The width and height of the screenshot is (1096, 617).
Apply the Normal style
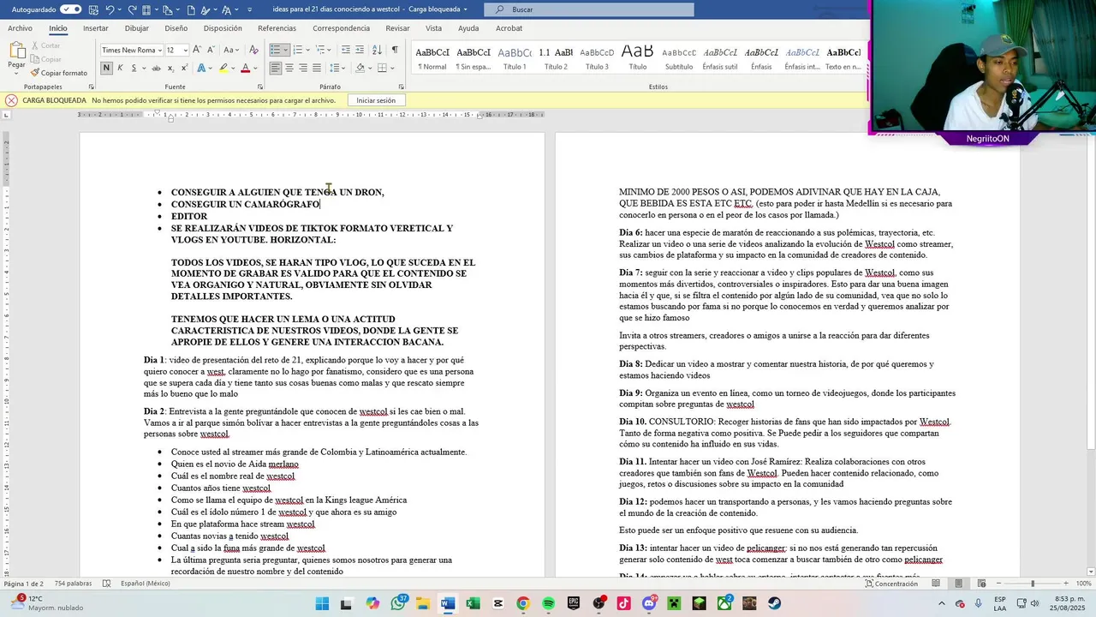(x=432, y=57)
